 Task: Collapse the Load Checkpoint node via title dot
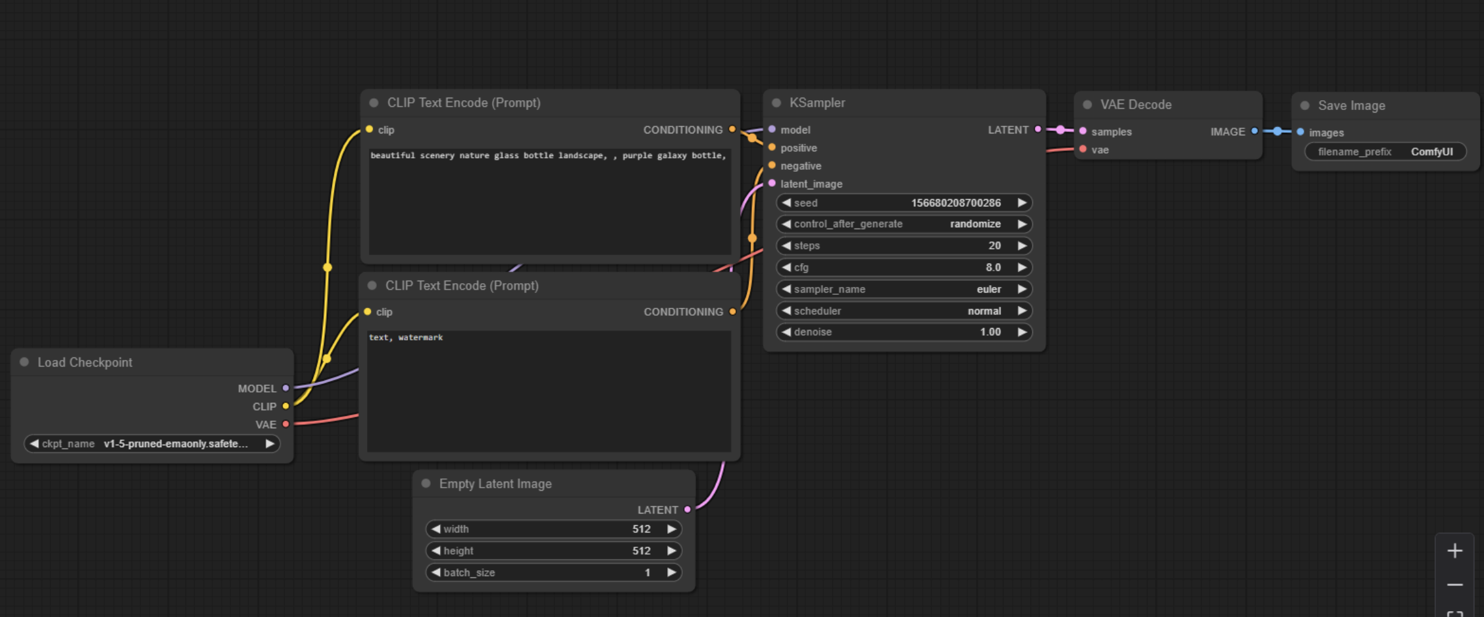pyautogui.click(x=24, y=362)
